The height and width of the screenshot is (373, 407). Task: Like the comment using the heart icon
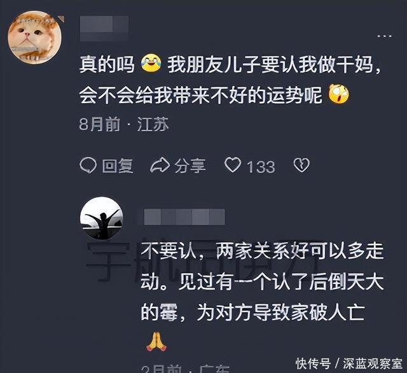click(233, 165)
